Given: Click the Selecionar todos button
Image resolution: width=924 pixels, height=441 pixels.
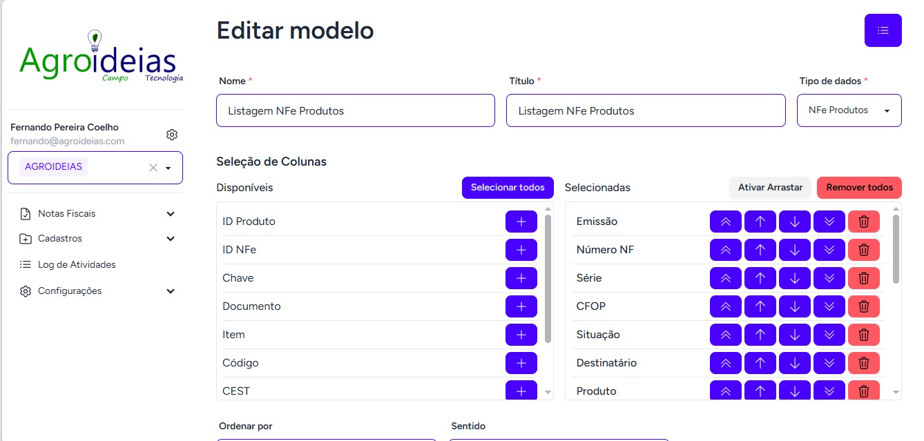Looking at the screenshot, I should click(x=508, y=187).
